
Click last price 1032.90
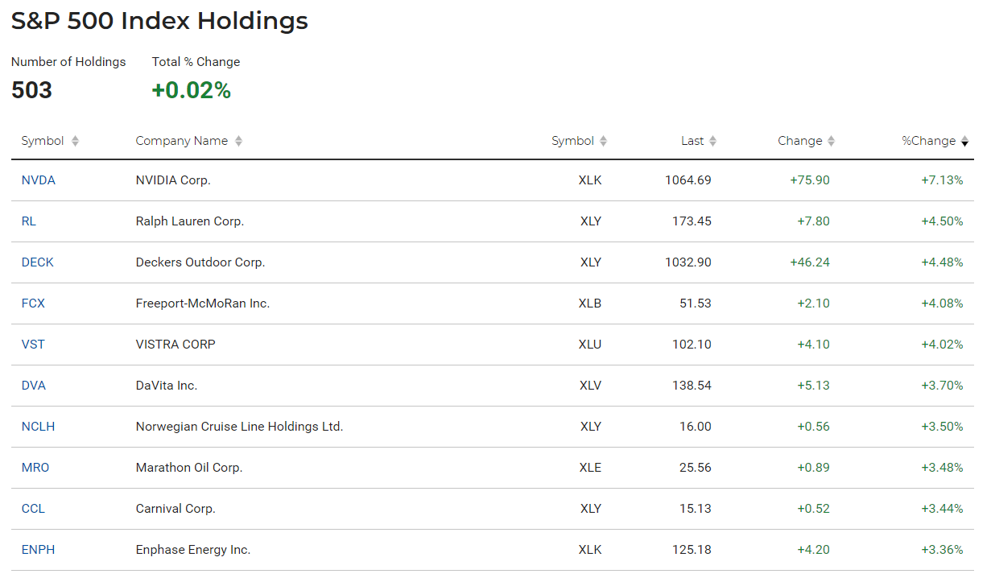688,262
